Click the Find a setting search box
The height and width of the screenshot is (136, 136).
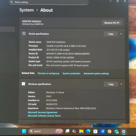49,2
